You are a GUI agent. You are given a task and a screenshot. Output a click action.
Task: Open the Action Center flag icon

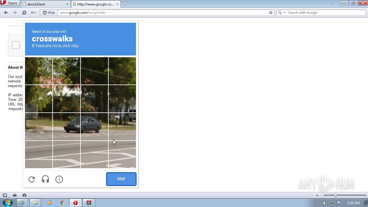point(339,203)
